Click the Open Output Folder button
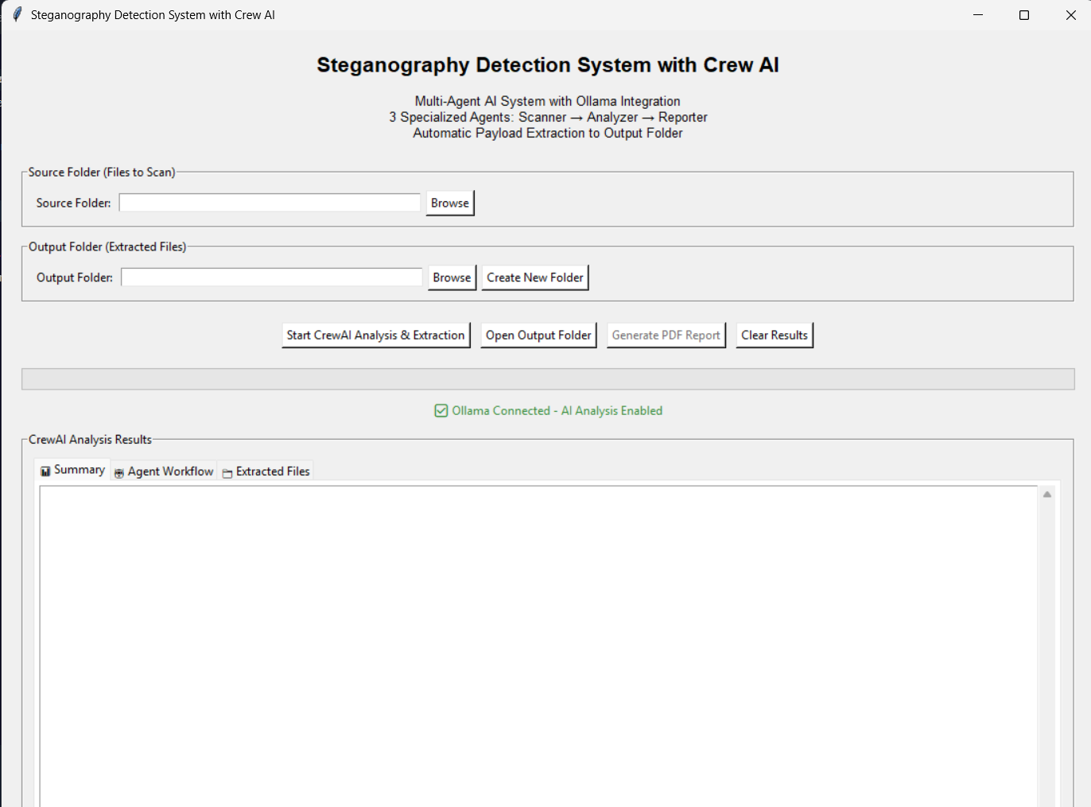Screen dimensions: 1091x807 point(538,336)
